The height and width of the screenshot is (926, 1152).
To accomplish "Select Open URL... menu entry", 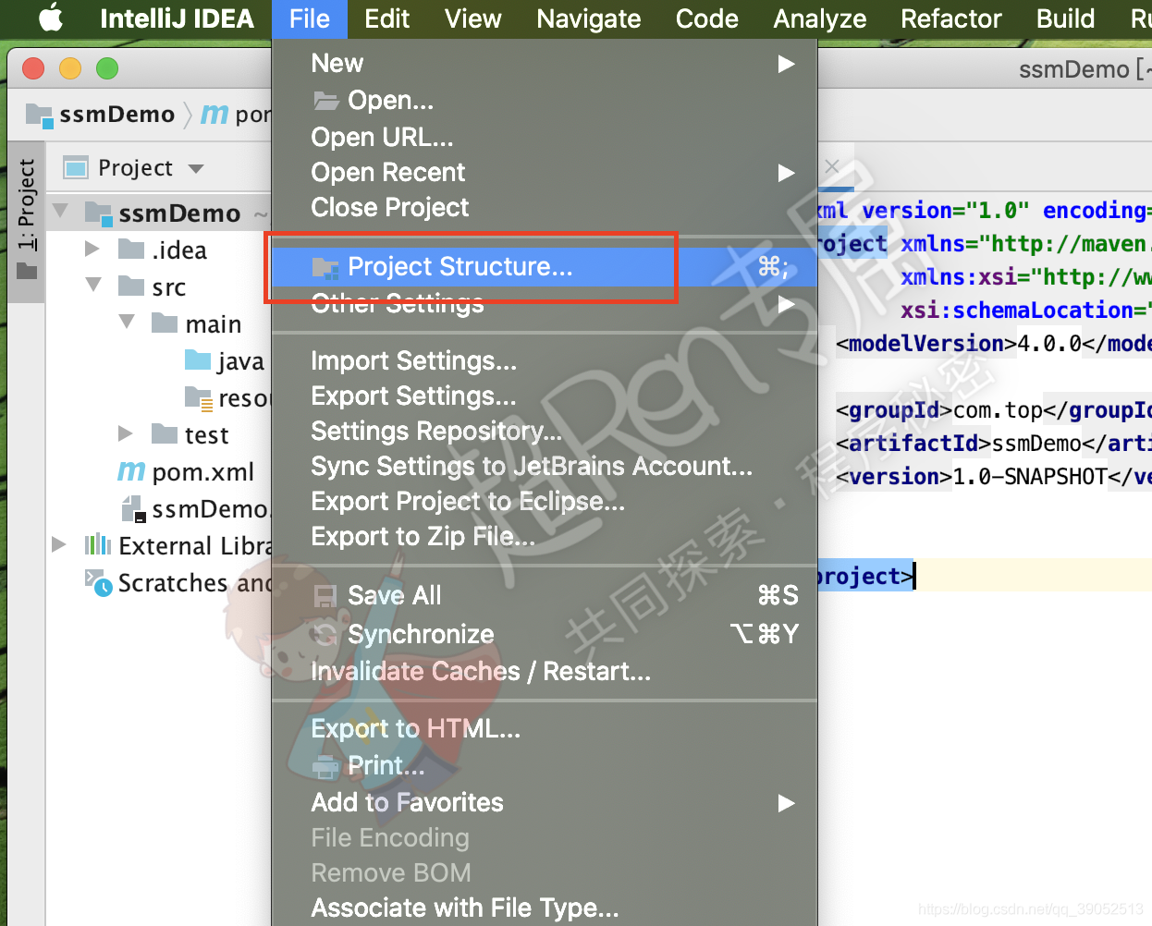I will (x=545, y=137).
